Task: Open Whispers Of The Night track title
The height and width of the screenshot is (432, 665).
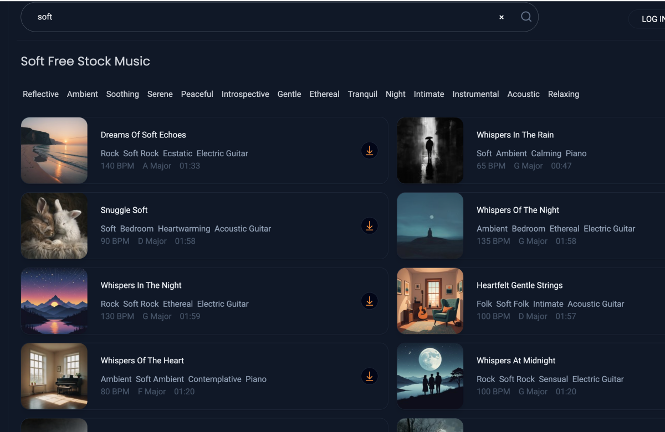Action: (x=518, y=210)
